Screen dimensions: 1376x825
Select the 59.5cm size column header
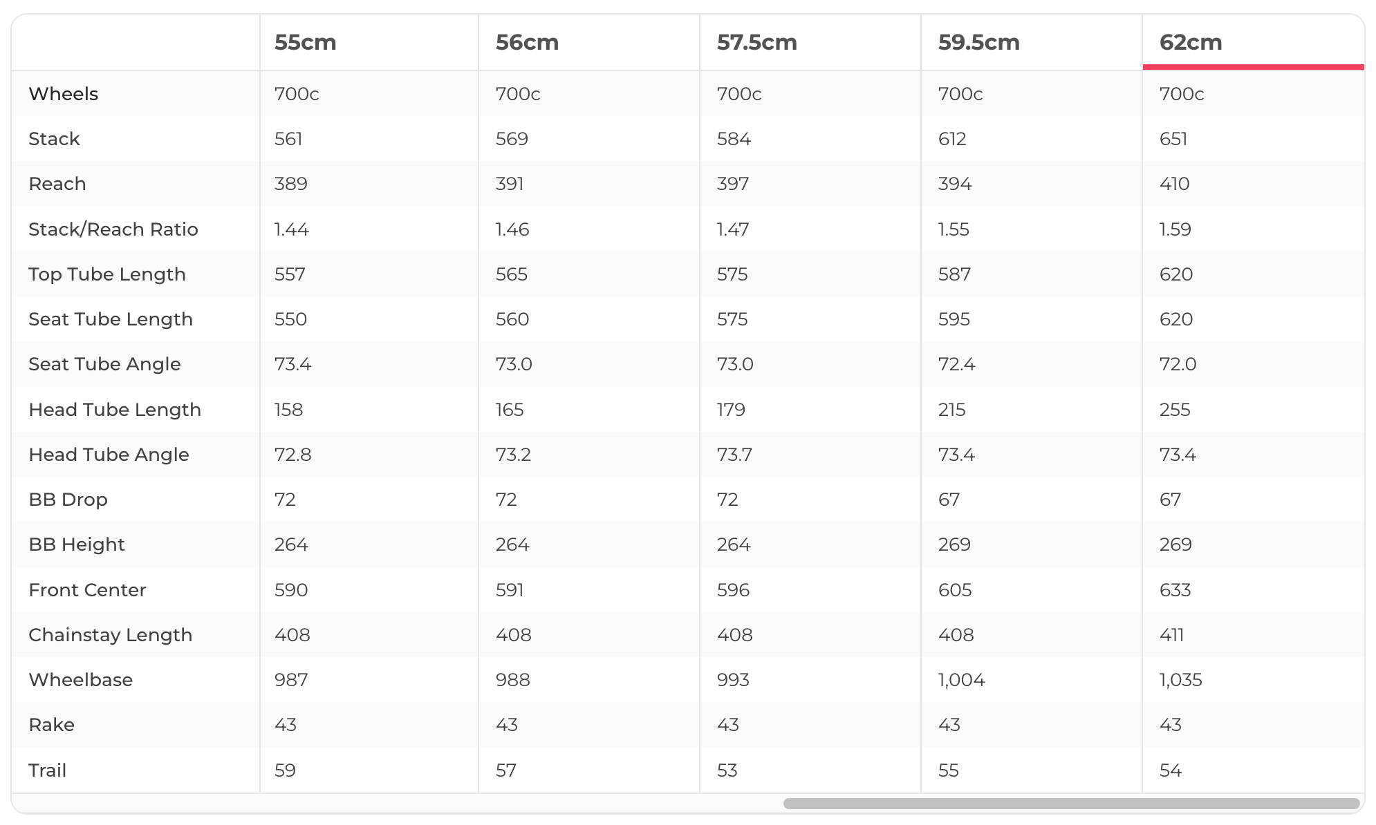(x=978, y=42)
